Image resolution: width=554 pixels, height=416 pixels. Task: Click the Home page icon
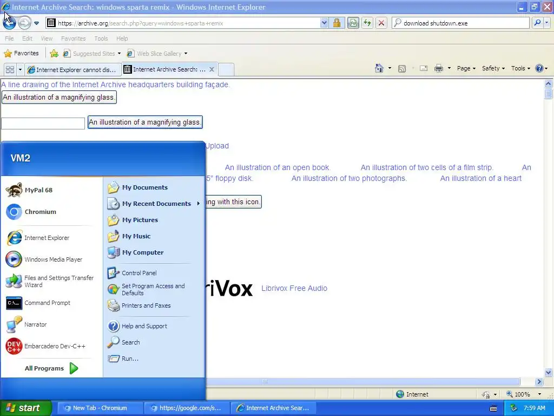coord(379,68)
